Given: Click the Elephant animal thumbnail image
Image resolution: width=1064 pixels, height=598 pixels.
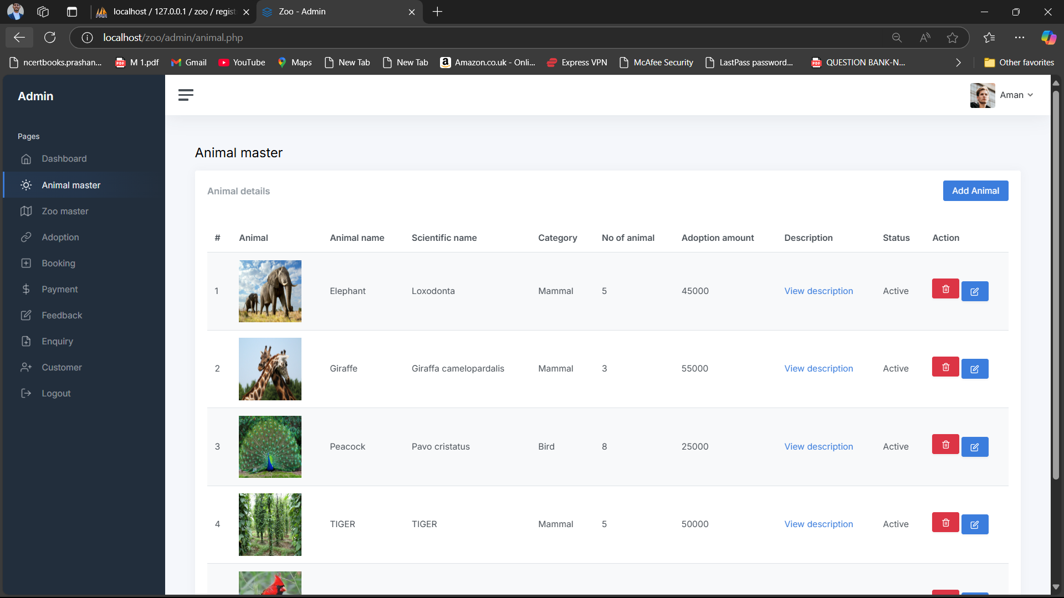Looking at the screenshot, I should (x=270, y=291).
